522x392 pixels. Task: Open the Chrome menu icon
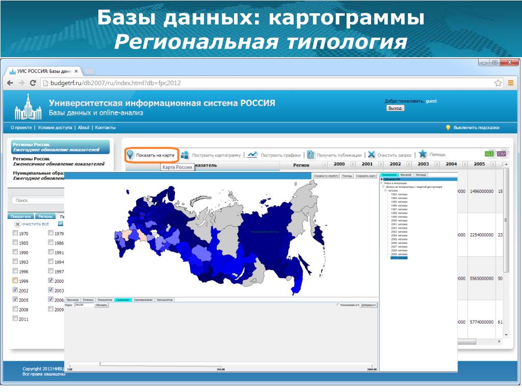(511, 83)
